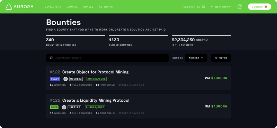
Task: Click the external link icon beside Get Started
Action: 204,7
